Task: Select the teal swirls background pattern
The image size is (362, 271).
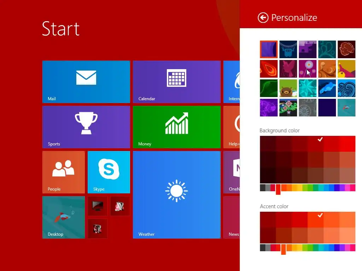Action: pos(327,49)
